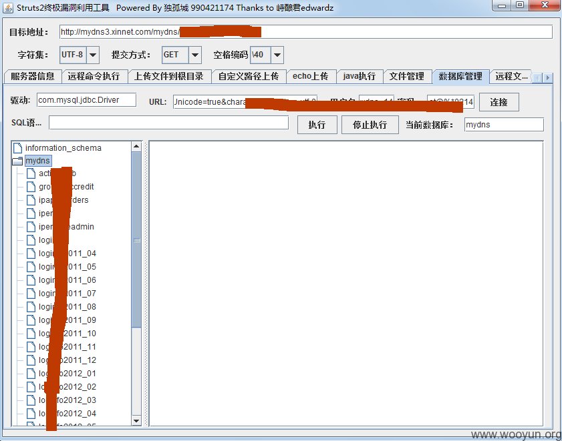Select the table ending in 2011_09
This screenshot has height=441, width=562.
[67, 320]
